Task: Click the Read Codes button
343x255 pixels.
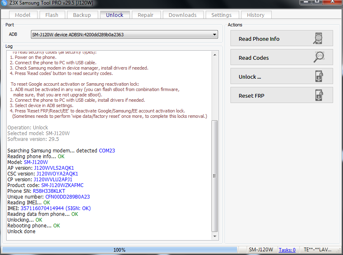Action: pos(282,58)
